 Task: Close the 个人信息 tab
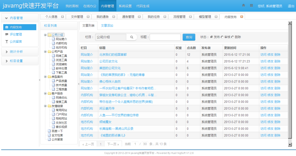point(62,16)
